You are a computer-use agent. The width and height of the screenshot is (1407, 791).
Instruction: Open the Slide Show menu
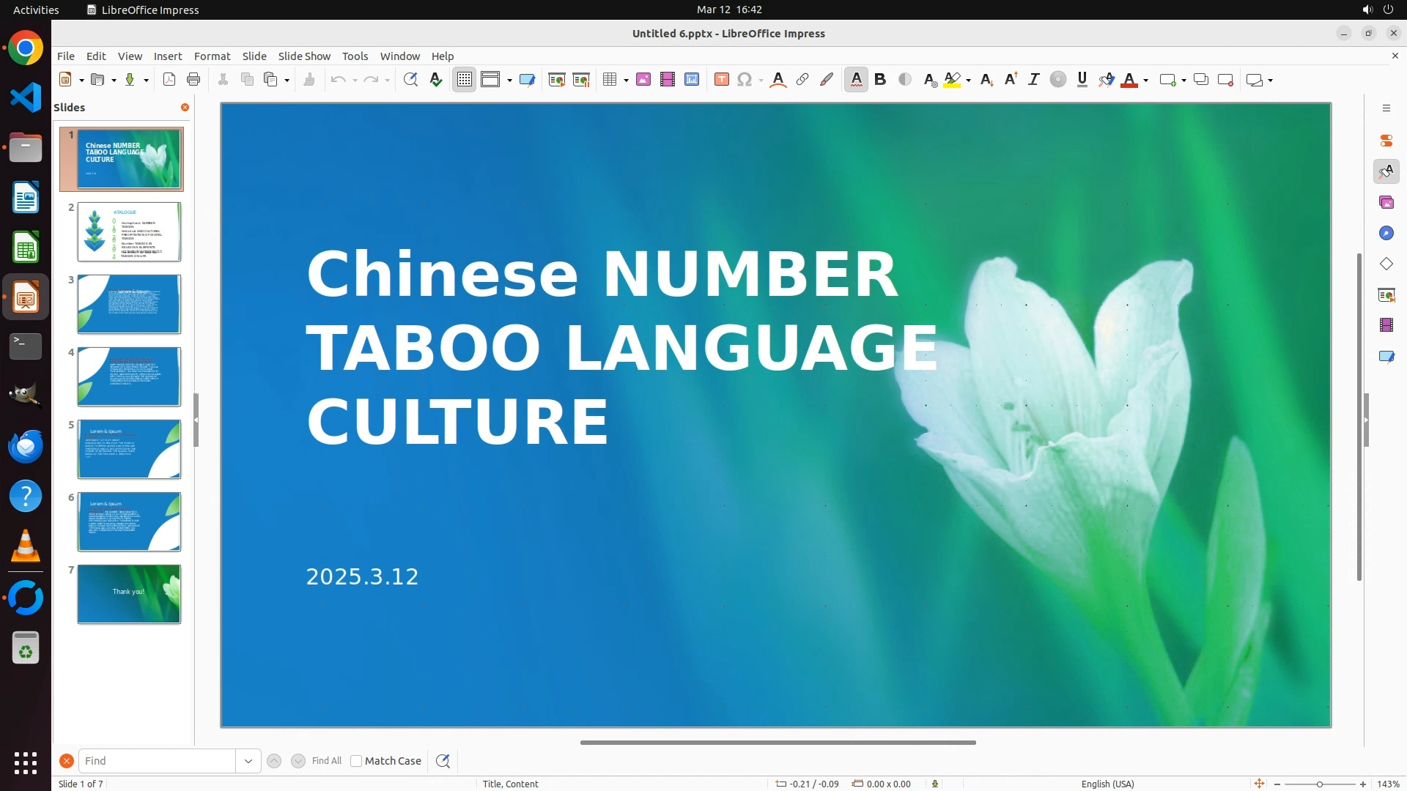304,56
